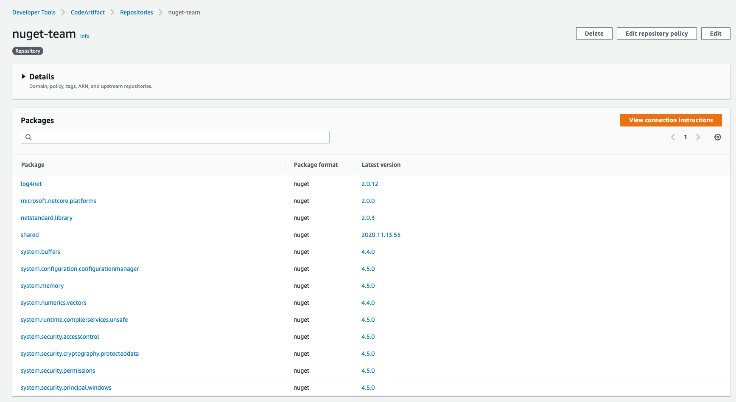Click the Delete repository button

tap(594, 34)
